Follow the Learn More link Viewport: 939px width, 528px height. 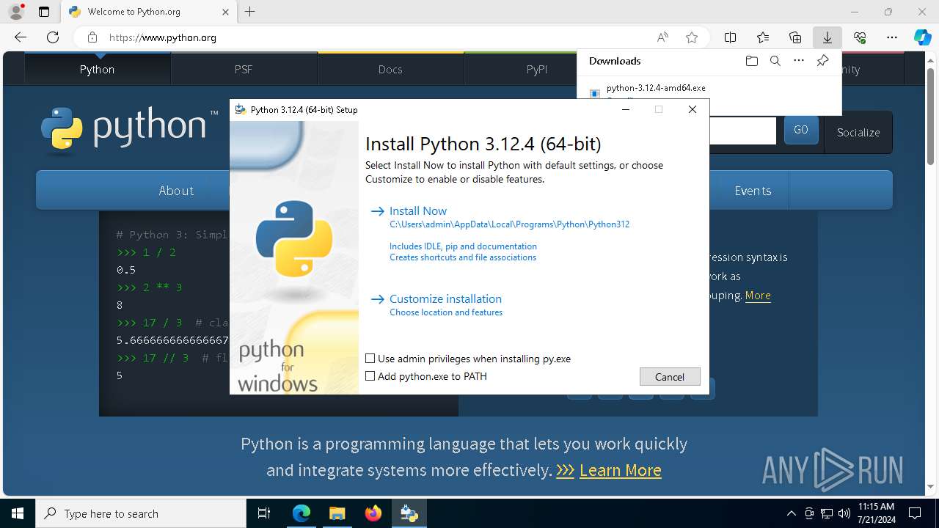pos(620,470)
